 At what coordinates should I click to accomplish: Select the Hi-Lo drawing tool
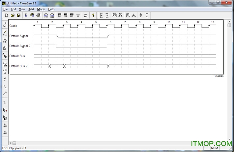(5, 33)
